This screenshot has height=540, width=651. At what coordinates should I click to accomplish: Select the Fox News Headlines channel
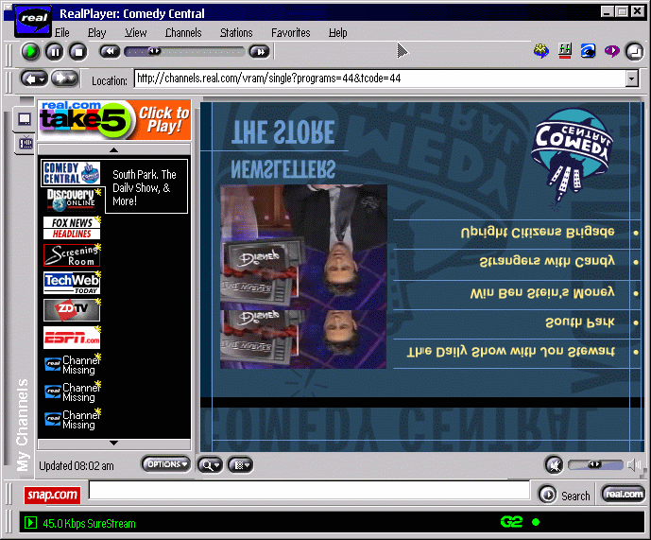(72, 228)
